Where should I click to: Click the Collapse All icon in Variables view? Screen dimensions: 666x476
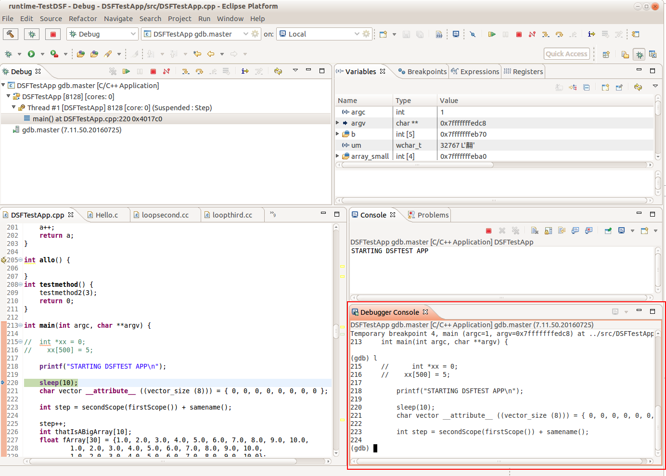coord(586,87)
